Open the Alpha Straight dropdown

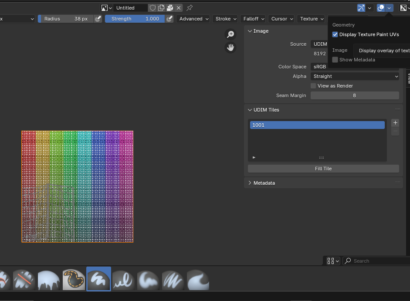(x=355, y=76)
